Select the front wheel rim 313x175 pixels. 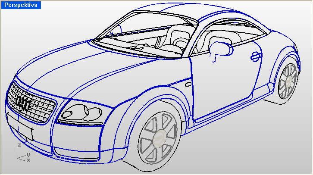(157, 138)
